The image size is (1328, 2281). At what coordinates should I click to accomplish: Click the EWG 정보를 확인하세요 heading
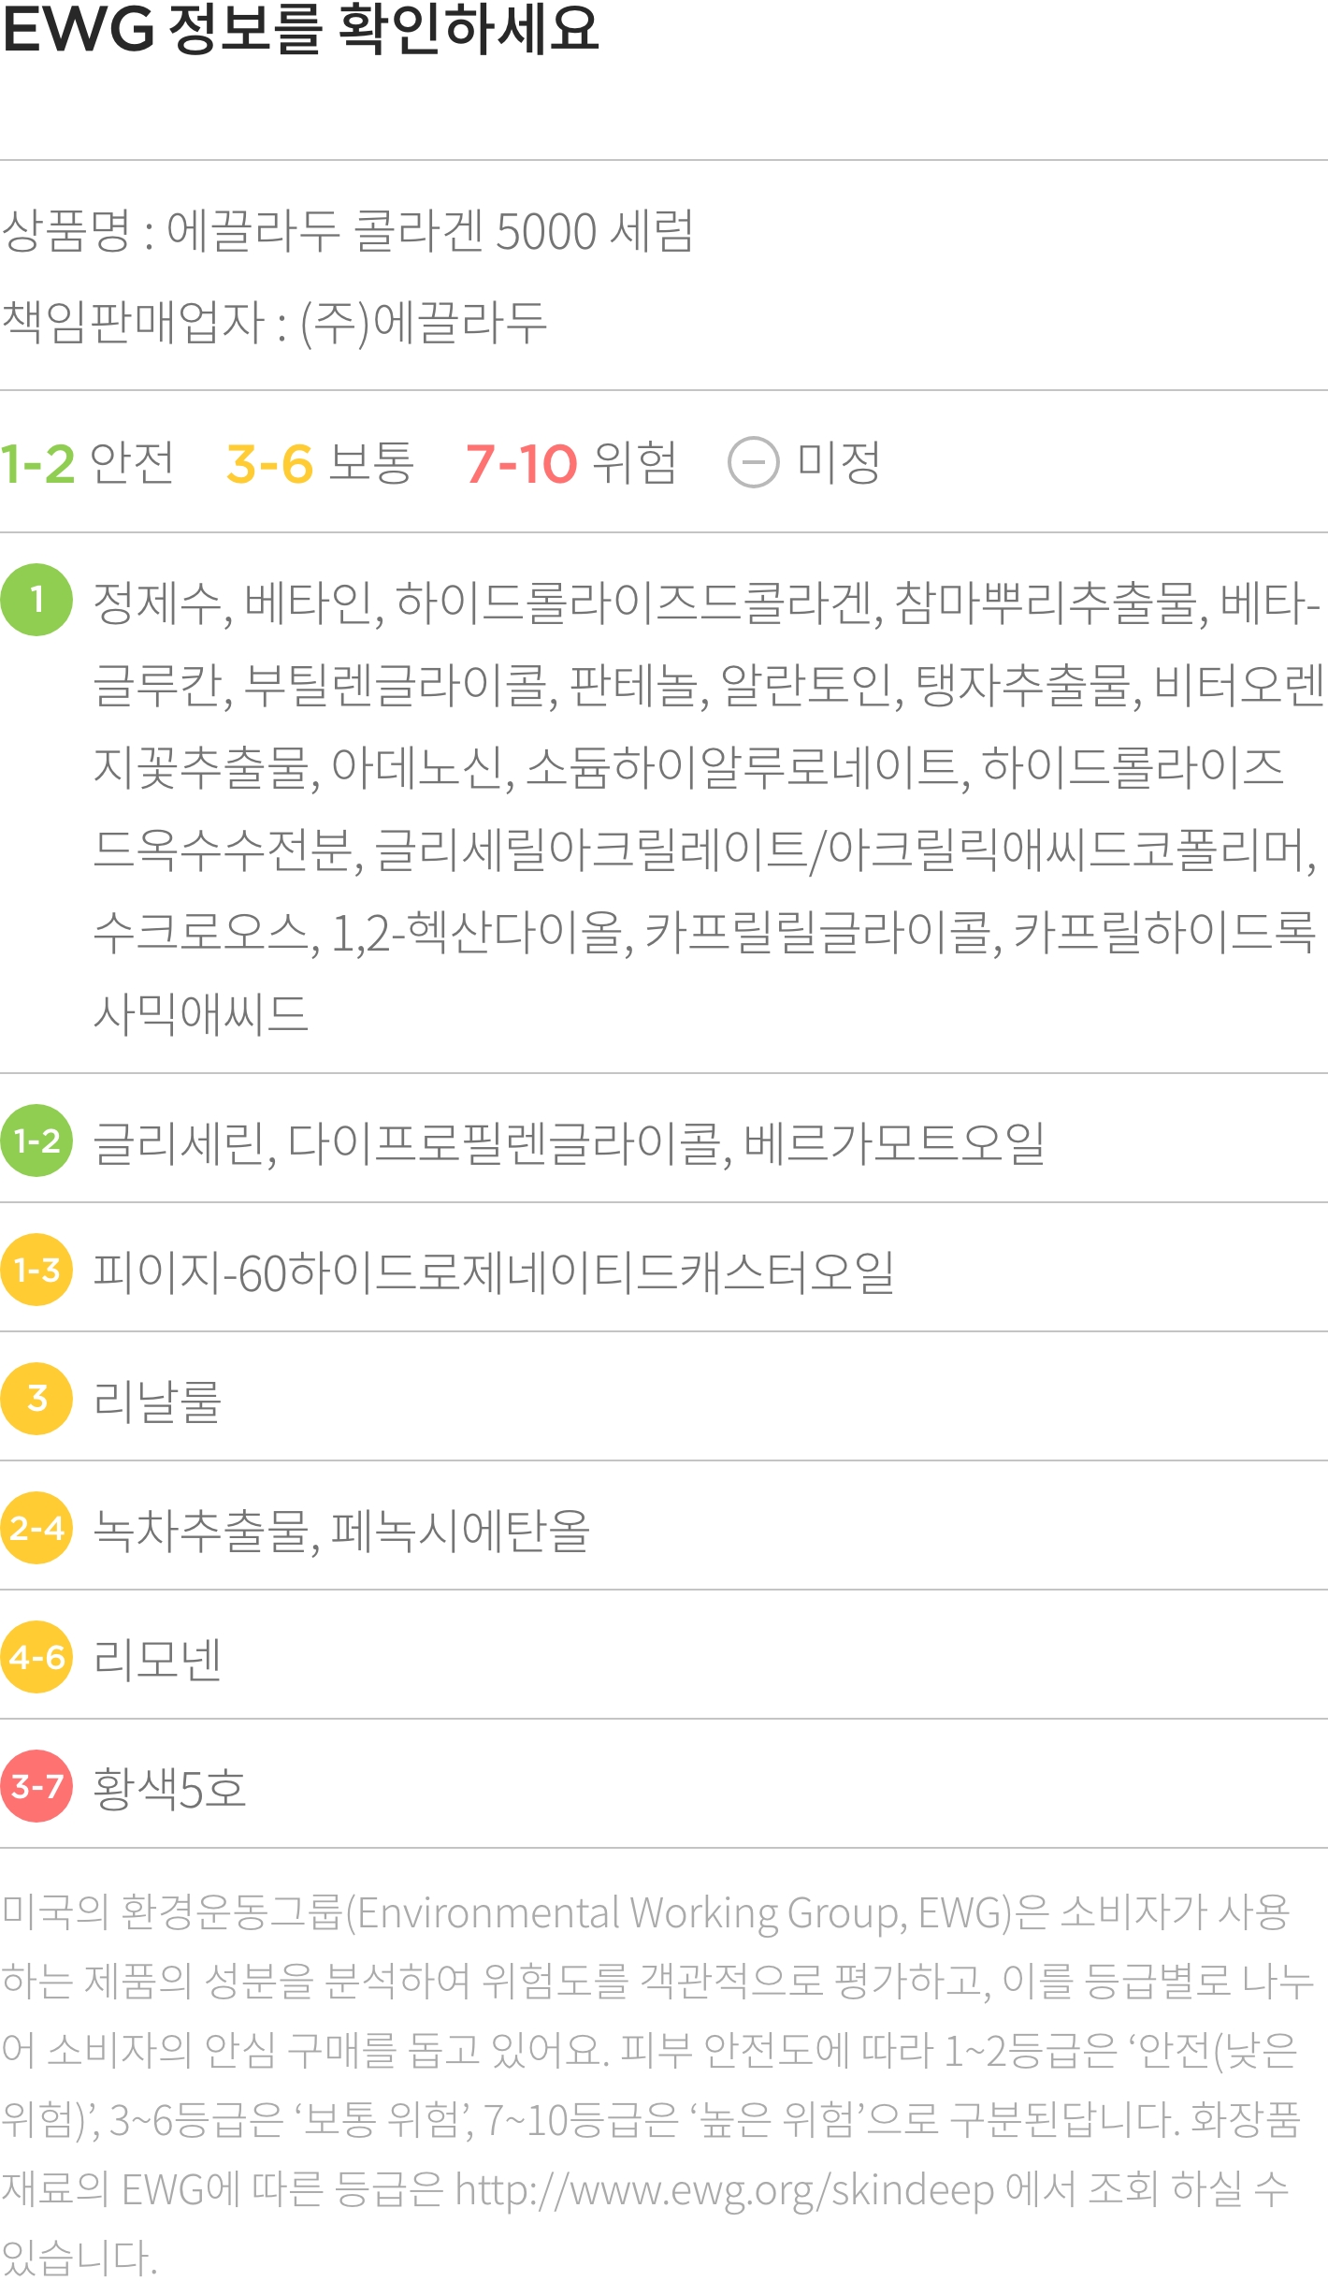pyautogui.click(x=300, y=28)
